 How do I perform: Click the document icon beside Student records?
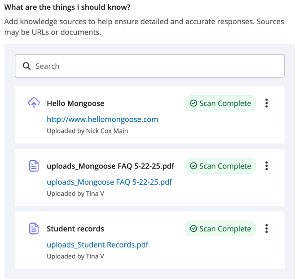[34, 228]
